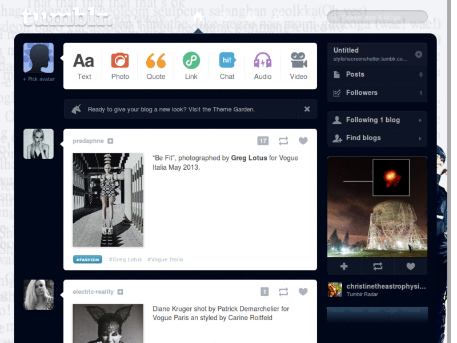Open pradaphne's avatar picture

[x=38, y=144]
